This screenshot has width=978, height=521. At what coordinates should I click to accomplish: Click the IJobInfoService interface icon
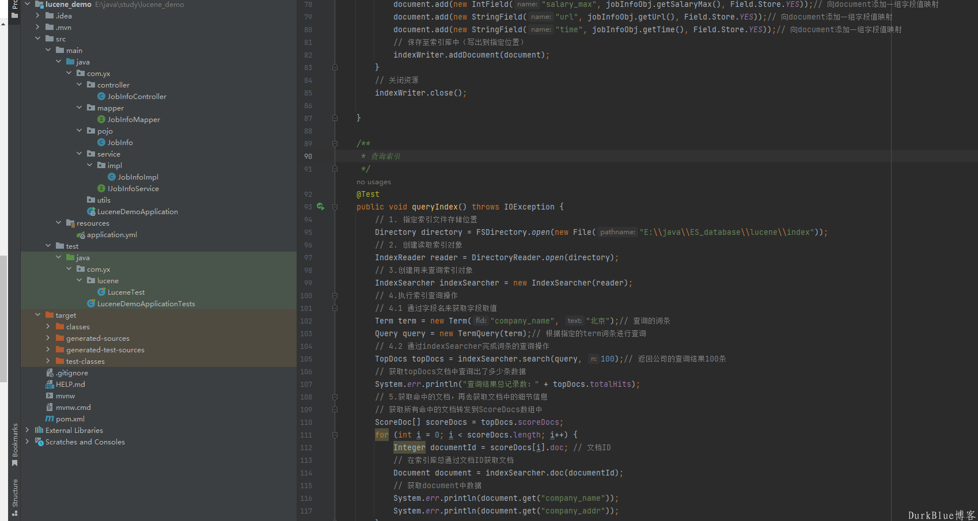point(101,189)
